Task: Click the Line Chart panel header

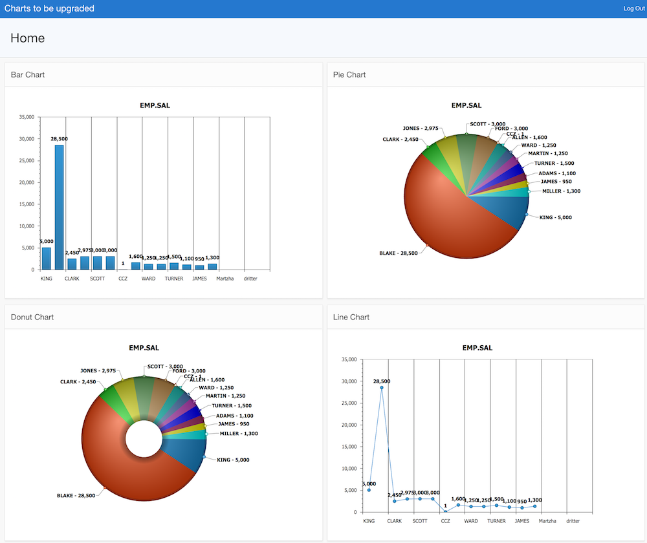Action: 351,317
